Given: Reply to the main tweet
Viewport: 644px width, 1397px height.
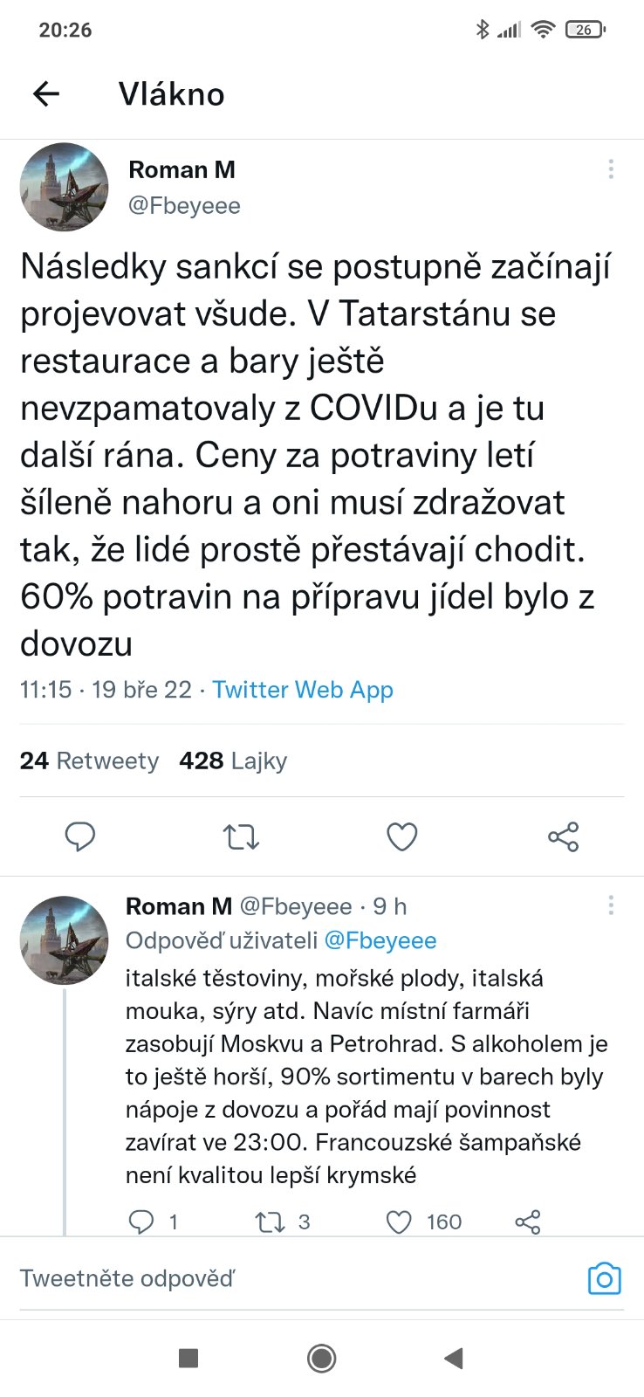Looking at the screenshot, I should pos(80,836).
